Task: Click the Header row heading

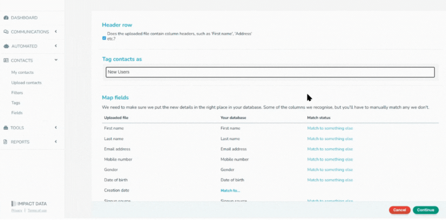Action: 117,25
